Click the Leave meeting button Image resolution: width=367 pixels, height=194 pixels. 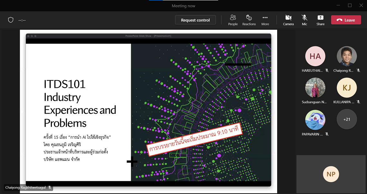[346, 20]
